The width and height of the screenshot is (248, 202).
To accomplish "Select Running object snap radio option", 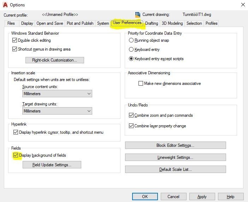I will click(131, 40).
